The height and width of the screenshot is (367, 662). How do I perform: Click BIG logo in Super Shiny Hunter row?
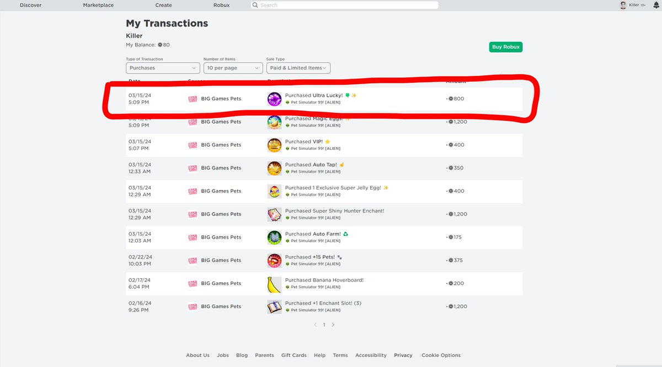193,214
